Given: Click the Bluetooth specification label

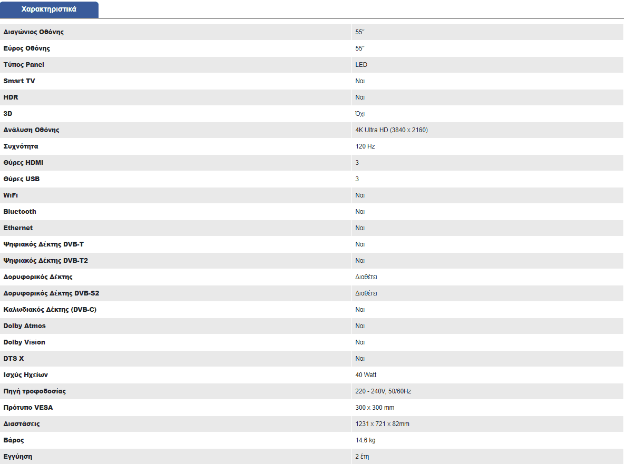Looking at the screenshot, I should pyautogui.click(x=19, y=212).
